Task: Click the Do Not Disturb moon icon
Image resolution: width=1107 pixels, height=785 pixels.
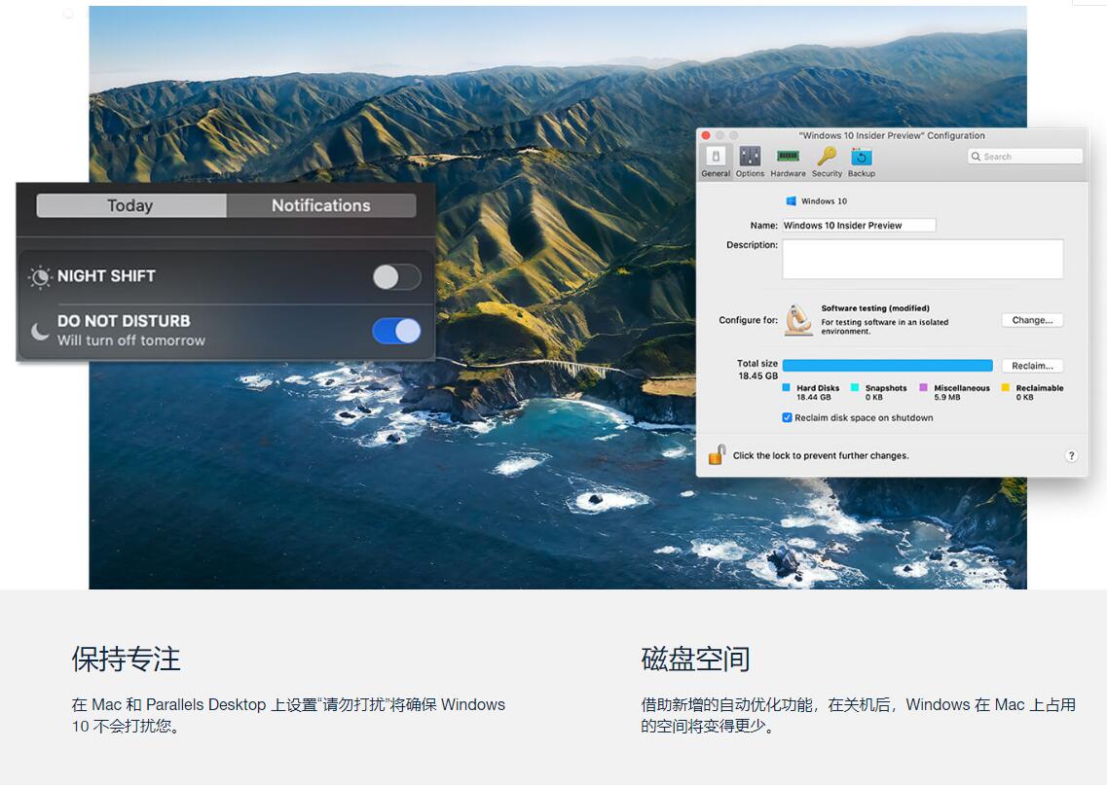Action: [x=40, y=331]
